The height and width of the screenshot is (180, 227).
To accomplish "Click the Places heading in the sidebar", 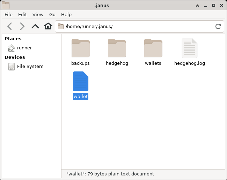I will [13, 39].
